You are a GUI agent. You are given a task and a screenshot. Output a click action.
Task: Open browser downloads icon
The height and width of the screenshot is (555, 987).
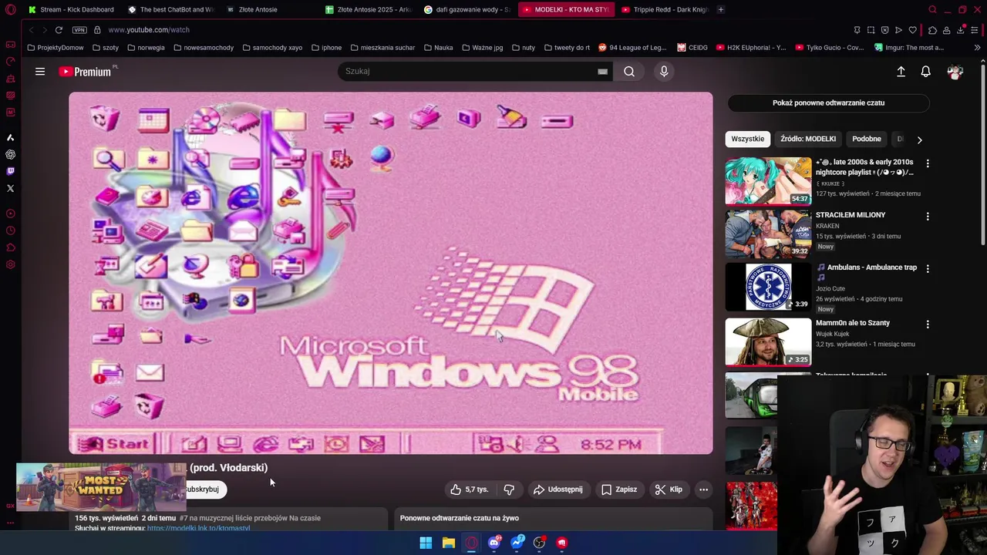coord(960,30)
